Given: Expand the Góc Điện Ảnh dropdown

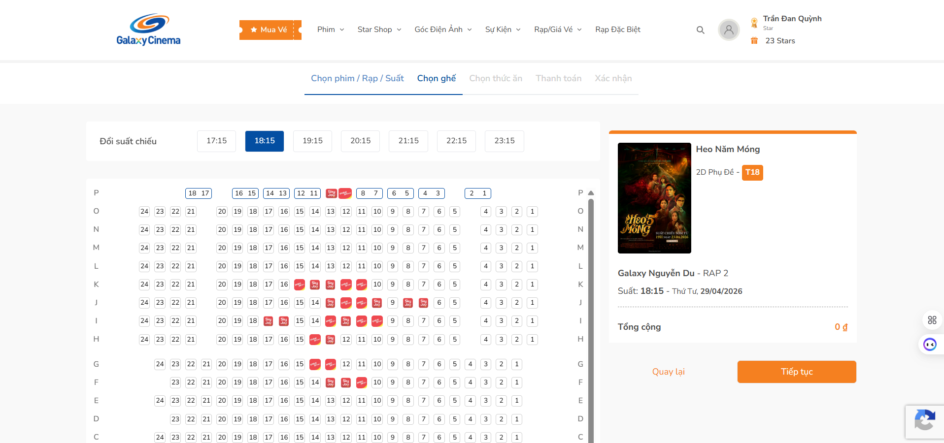Looking at the screenshot, I should 443,30.
